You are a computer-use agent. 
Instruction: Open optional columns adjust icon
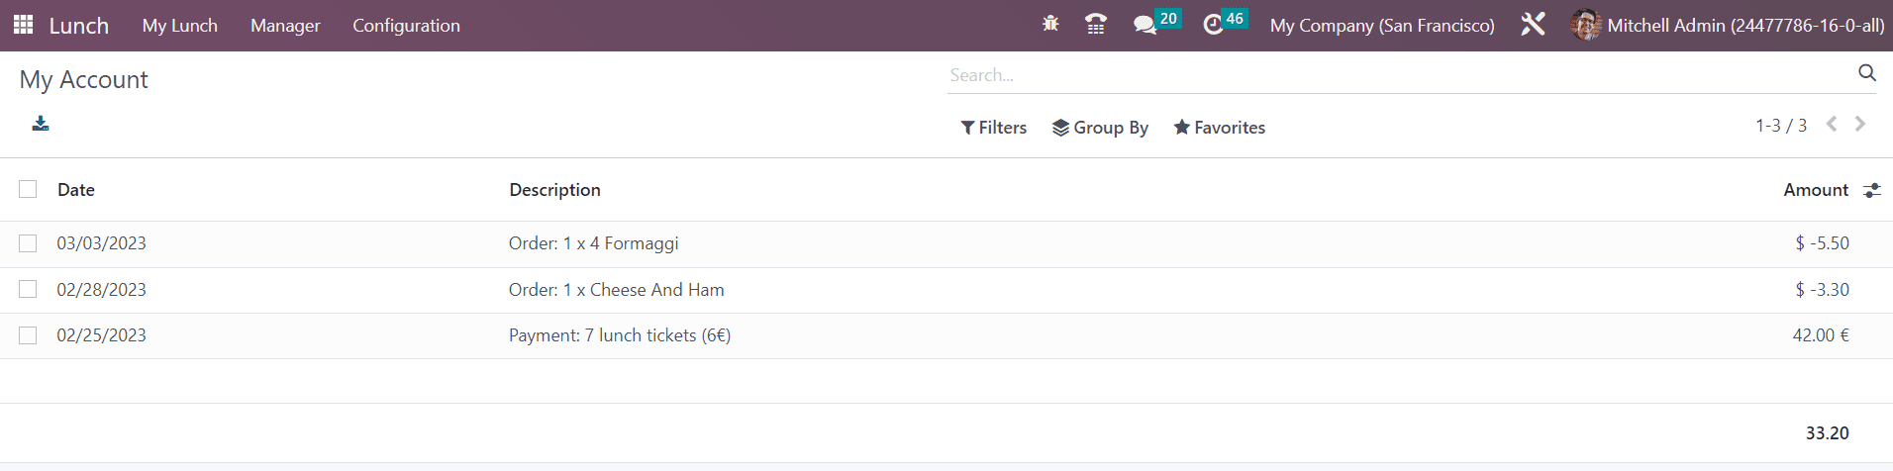(1871, 190)
